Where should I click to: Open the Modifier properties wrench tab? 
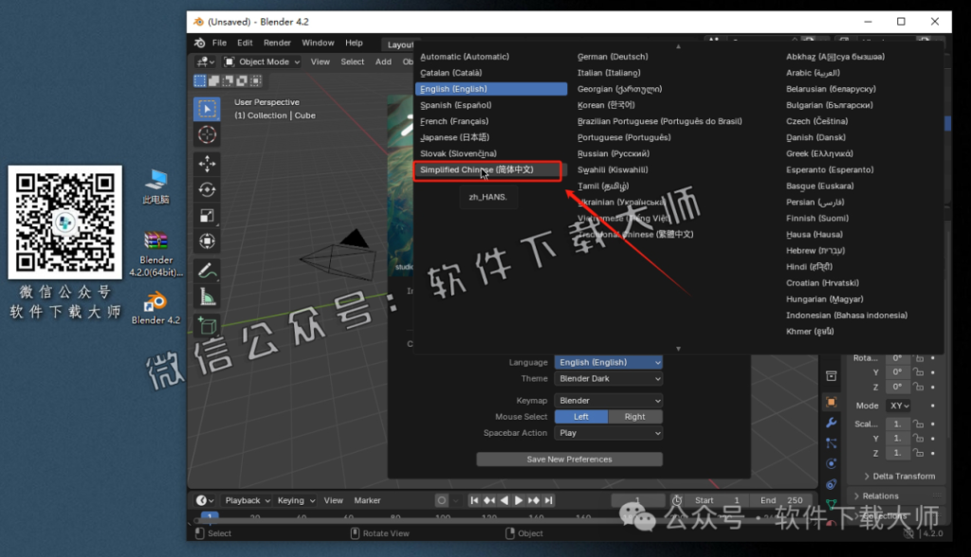pos(831,423)
